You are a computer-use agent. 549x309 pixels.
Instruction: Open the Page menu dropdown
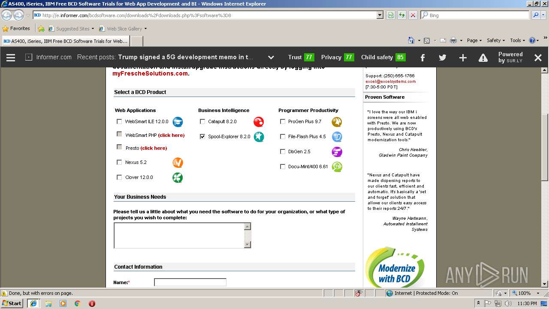click(474, 40)
